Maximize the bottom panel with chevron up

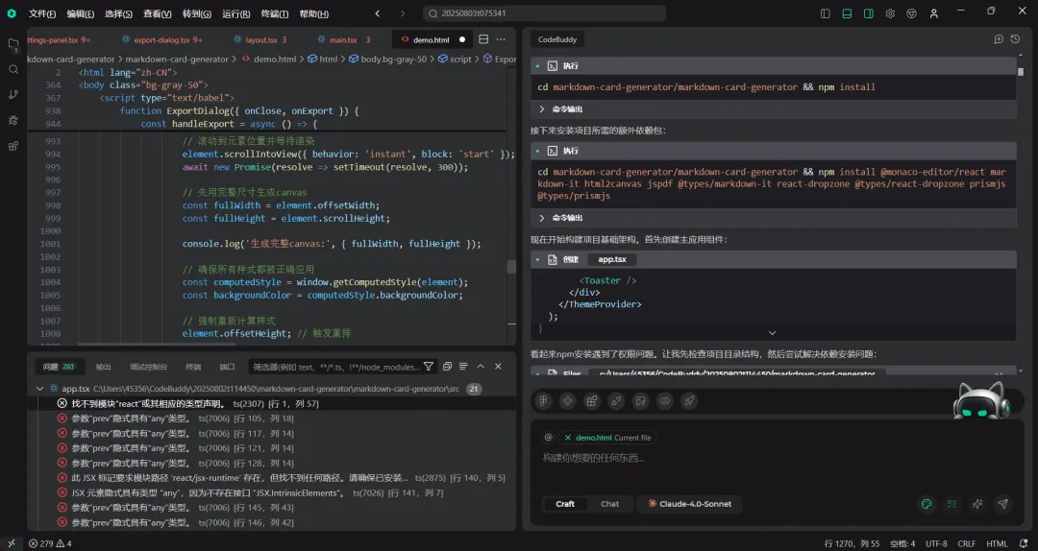[481, 367]
